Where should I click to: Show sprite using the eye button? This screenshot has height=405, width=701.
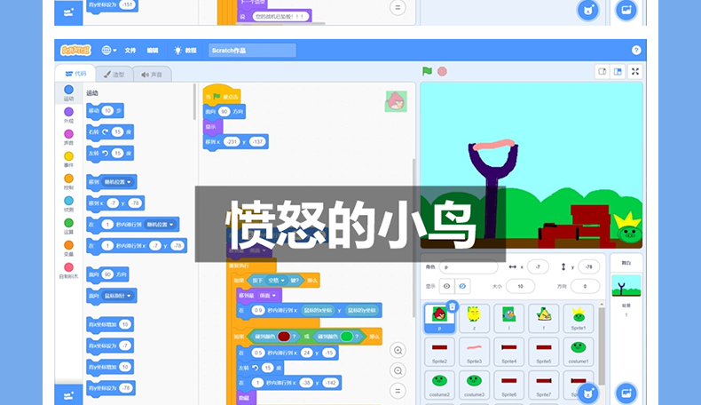pos(446,286)
